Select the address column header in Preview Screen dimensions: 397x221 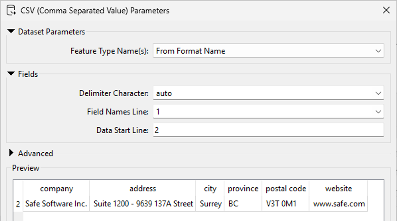pos(143,189)
